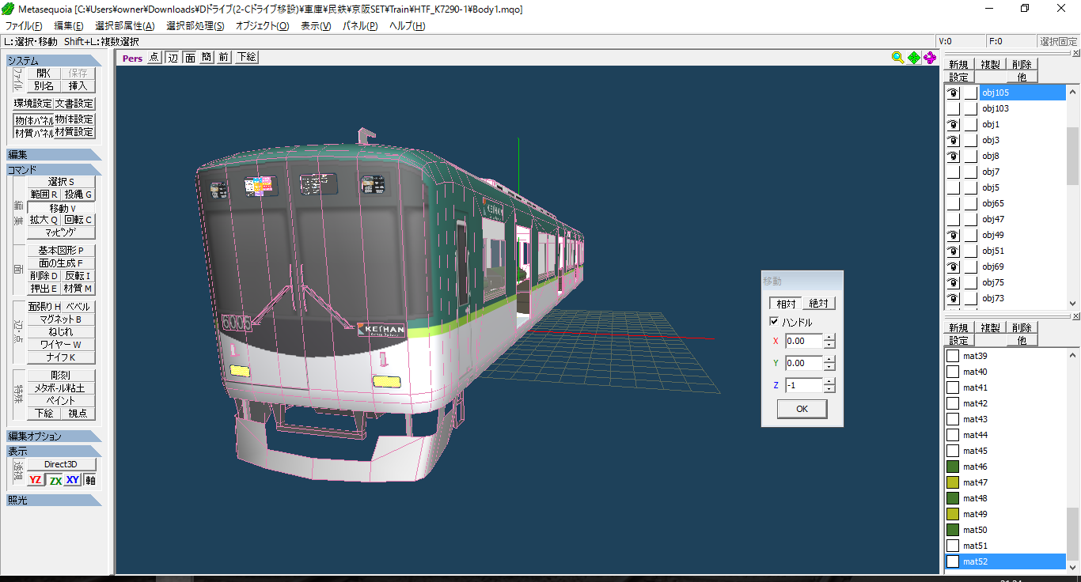1081x582 pixels.
Task: Toggle the 辺 edge display button
Action: tap(173, 57)
